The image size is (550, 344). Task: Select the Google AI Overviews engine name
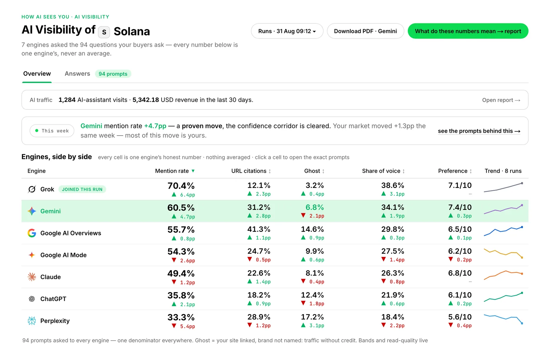71,233
